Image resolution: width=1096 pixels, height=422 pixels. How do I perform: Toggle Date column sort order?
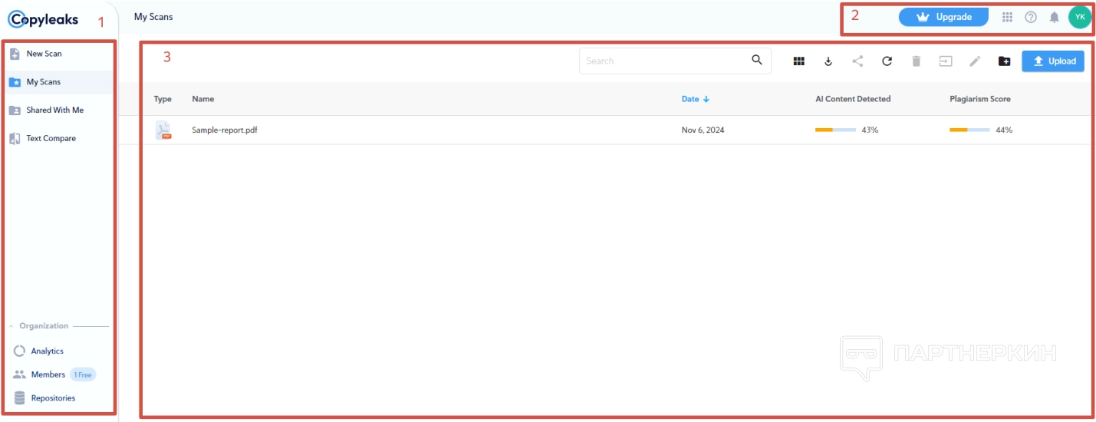696,99
